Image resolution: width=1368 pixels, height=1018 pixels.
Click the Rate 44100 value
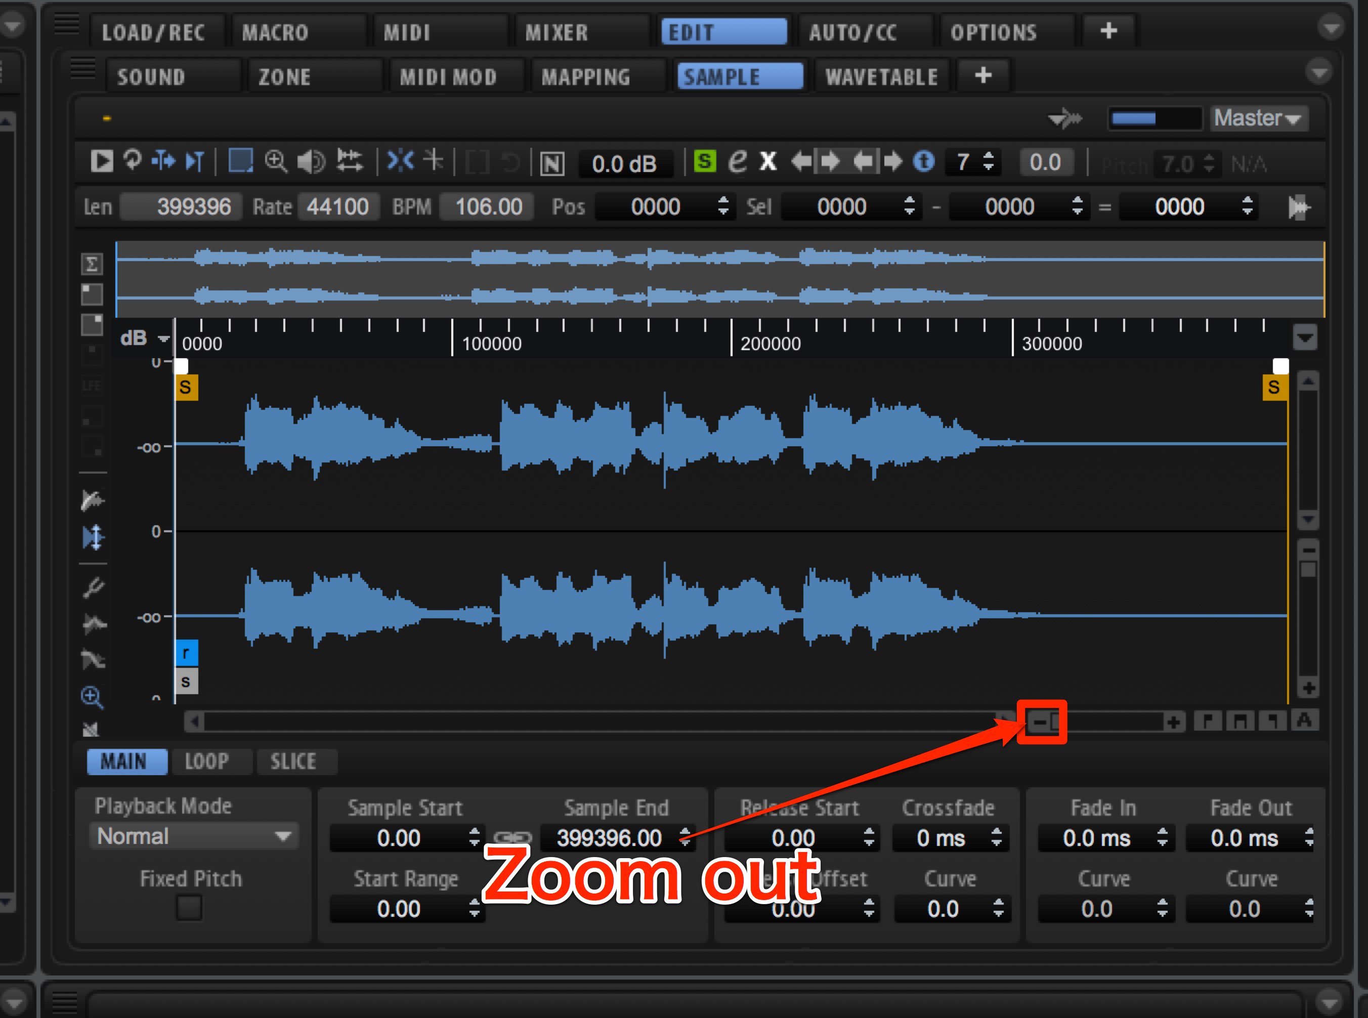click(337, 206)
